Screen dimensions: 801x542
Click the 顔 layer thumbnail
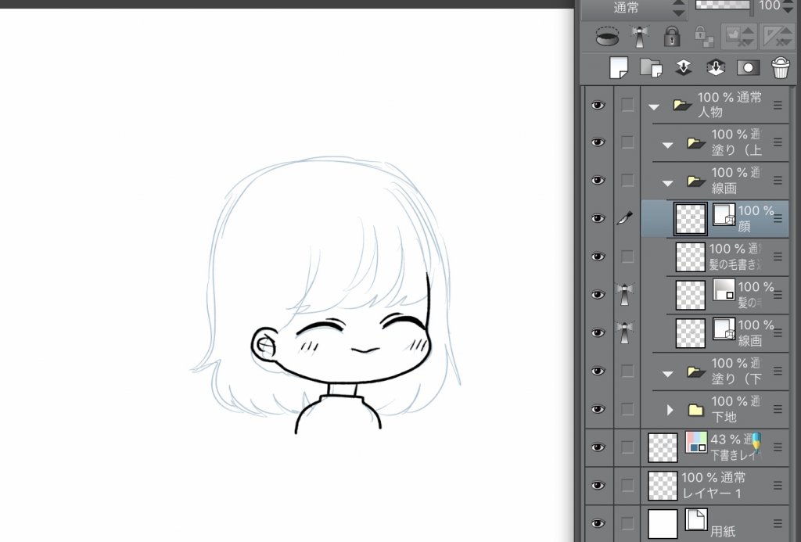(691, 219)
